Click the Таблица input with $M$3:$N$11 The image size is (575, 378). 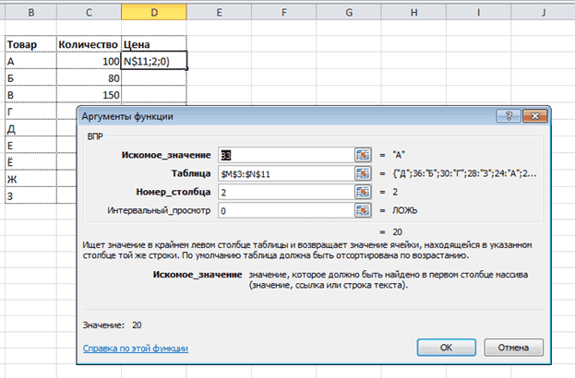click(x=284, y=173)
